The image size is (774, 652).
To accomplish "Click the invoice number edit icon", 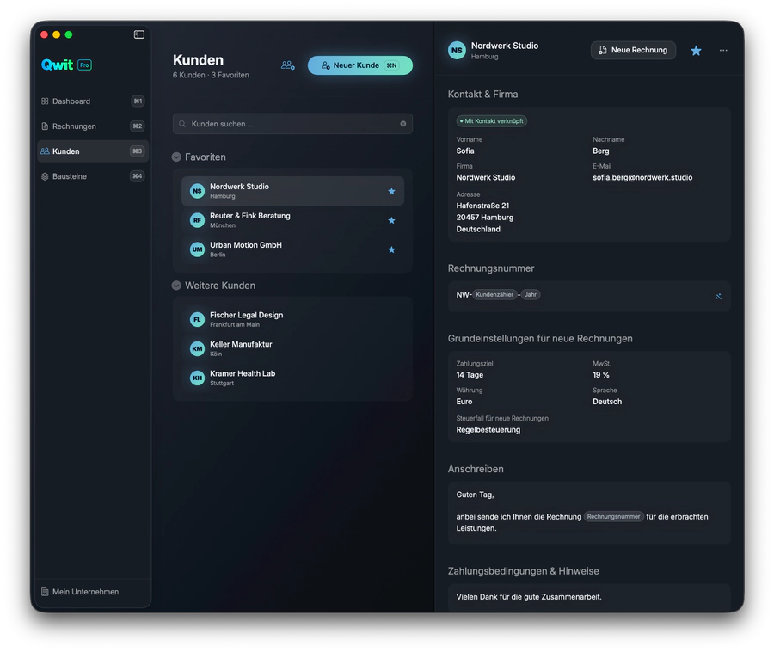I will pyautogui.click(x=718, y=297).
